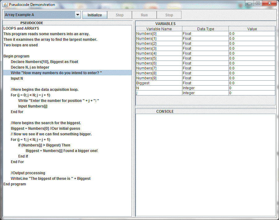Select the Value cell for Biggest
Image resolution: width=279 pixels, height=220 pixels.
point(252,83)
